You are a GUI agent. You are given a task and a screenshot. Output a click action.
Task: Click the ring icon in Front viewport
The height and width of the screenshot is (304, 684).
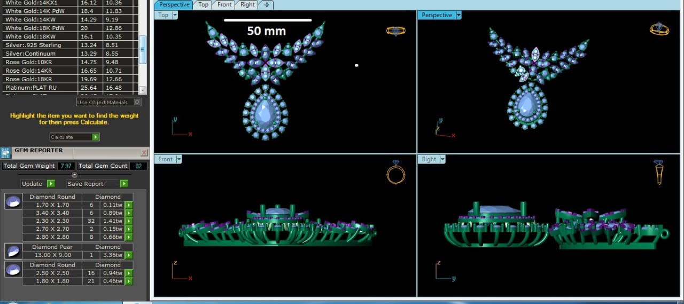click(x=395, y=173)
